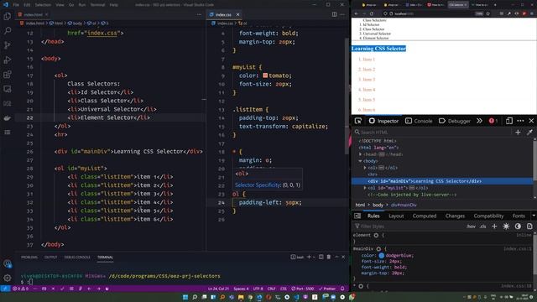
Task: Bookmark page with the star icon
Action: [488, 13]
